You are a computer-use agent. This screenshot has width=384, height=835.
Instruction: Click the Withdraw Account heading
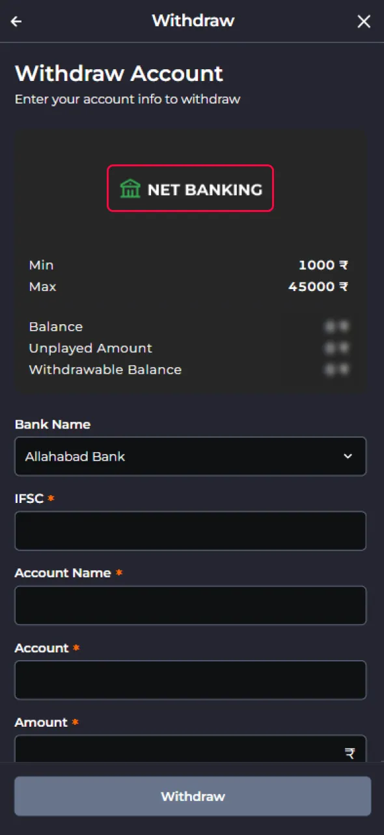pyautogui.click(x=119, y=73)
